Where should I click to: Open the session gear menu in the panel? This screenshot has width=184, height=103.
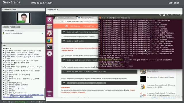181,15
